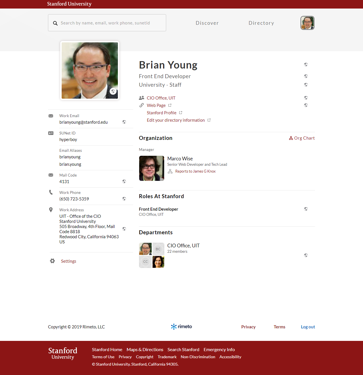Click globe icon in Roles At Stanford row
The width and height of the screenshot is (363, 375).
click(x=306, y=209)
